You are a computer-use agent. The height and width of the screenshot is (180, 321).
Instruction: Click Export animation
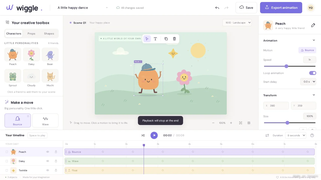(x=281, y=7)
